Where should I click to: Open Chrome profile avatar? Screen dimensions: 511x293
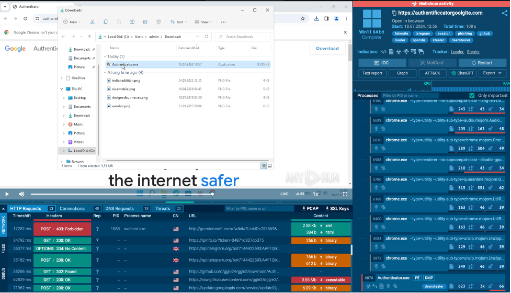click(336, 19)
